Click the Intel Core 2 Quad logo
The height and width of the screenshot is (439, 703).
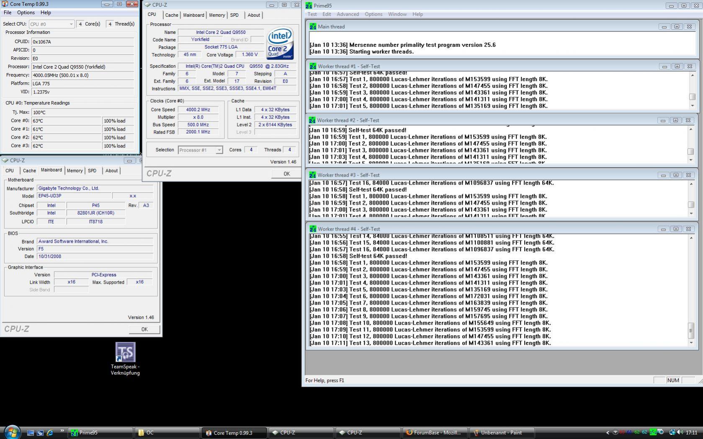coord(280,44)
